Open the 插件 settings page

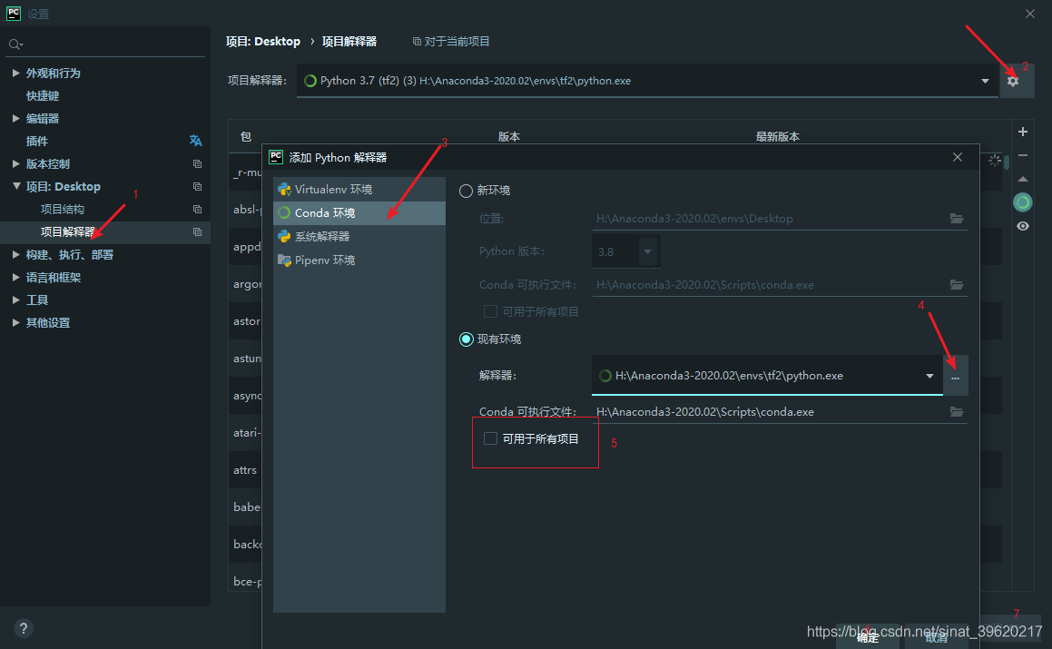37,141
